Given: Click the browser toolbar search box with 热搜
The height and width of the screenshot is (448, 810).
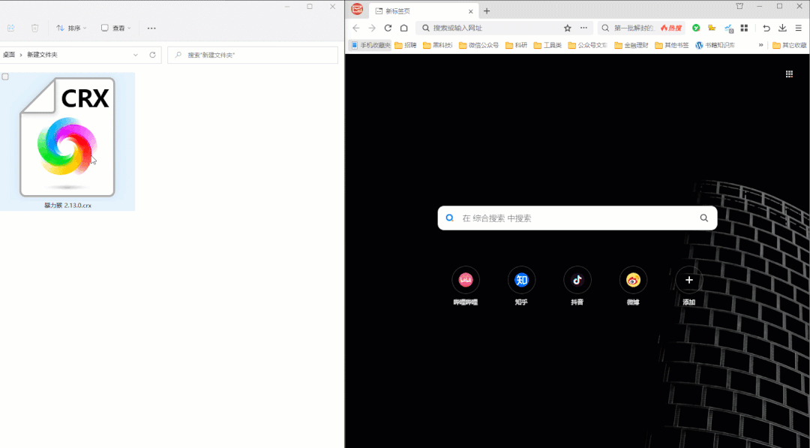Looking at the screenshot, I should coord(641,28).
